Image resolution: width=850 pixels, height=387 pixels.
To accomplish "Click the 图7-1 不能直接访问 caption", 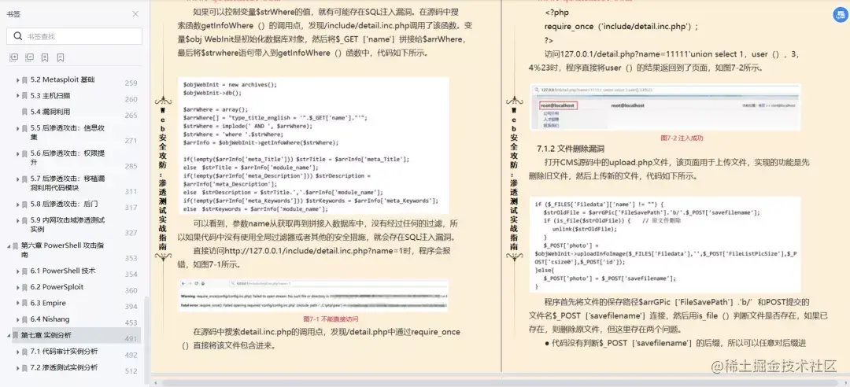I will [331, 319].
